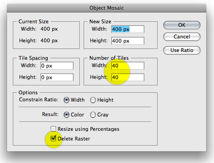Click the Number of Tiles Height field
214x163 pixels.
128,77
